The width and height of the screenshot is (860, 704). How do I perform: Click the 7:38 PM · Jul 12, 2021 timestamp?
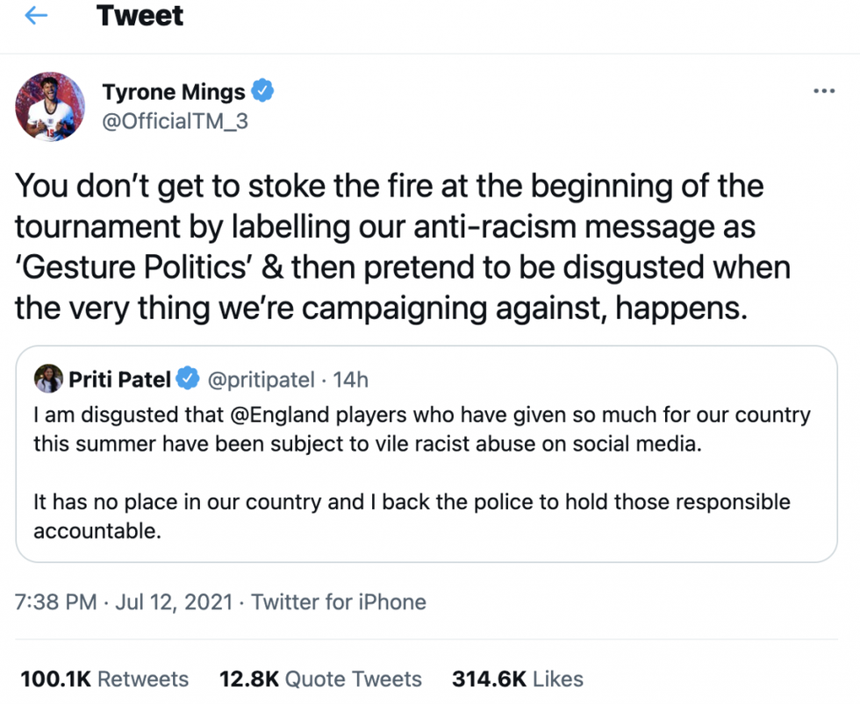(x=125, y=602)
